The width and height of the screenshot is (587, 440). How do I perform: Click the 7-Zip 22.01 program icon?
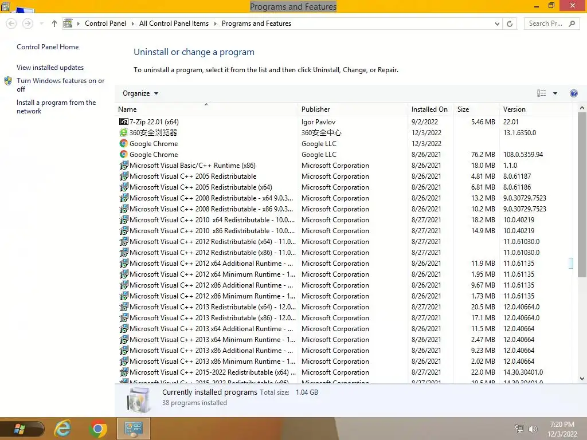[124, 121]
